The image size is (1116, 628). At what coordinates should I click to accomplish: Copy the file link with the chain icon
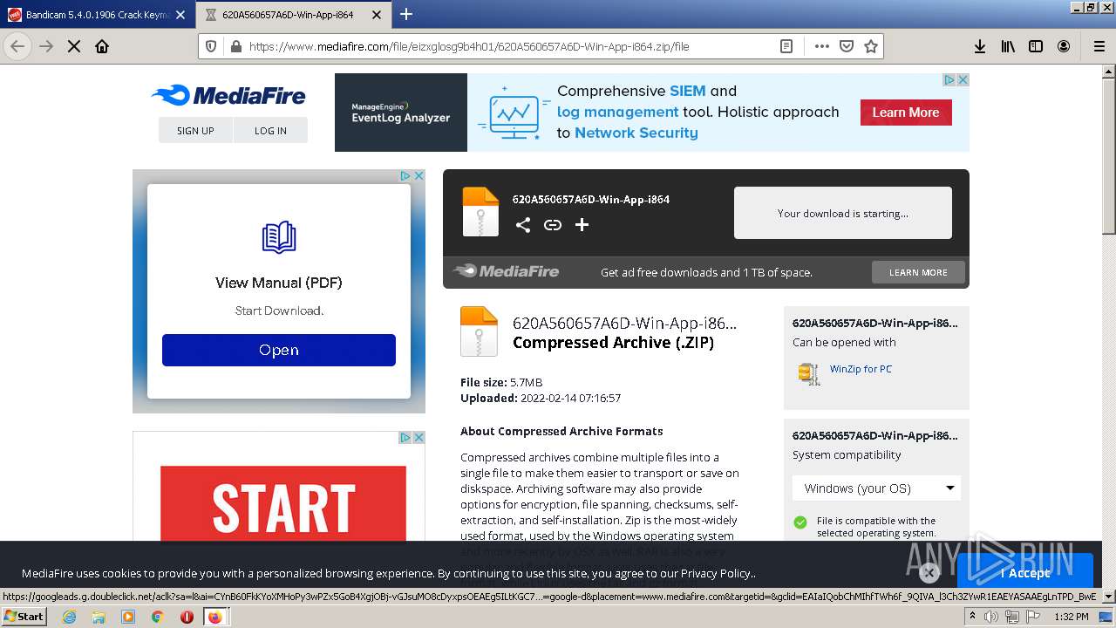point(553,225)
